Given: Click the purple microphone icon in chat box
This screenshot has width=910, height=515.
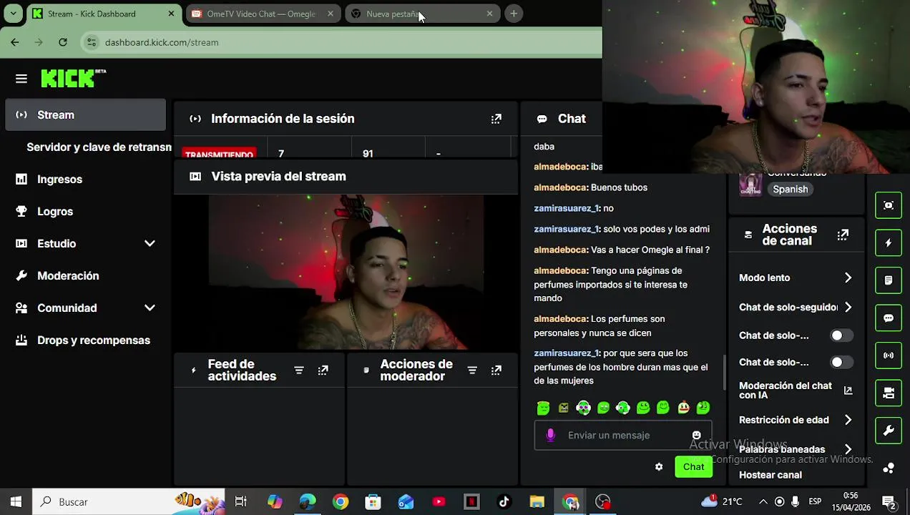Looking at the screenshot, I should pos(550,435).
